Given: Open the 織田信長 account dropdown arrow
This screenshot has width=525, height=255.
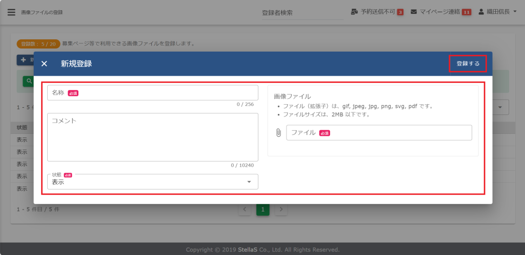Looking at the screenshot, I should coord(515,12).
